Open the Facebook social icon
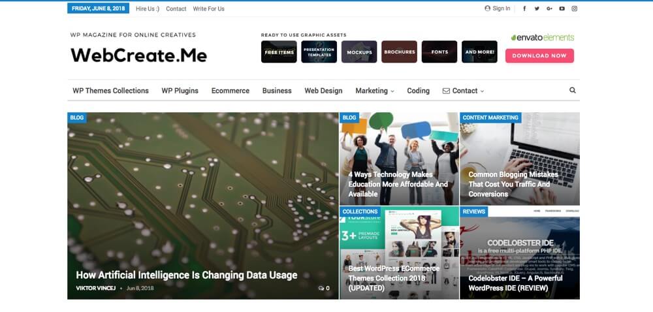Screen dimensions: 653x312 click(x=524, y=8)
